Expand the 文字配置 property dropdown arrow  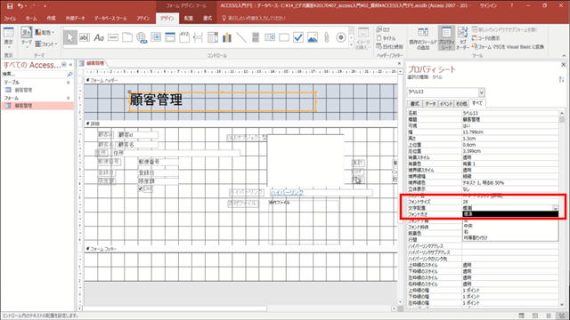click(x=555, y=208)
